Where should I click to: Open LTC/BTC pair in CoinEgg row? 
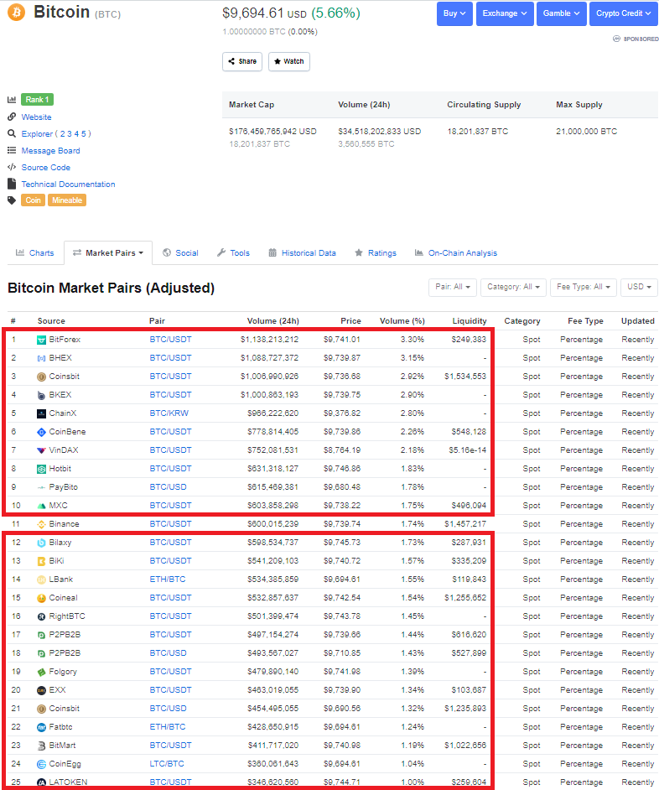tap(167, 764)
